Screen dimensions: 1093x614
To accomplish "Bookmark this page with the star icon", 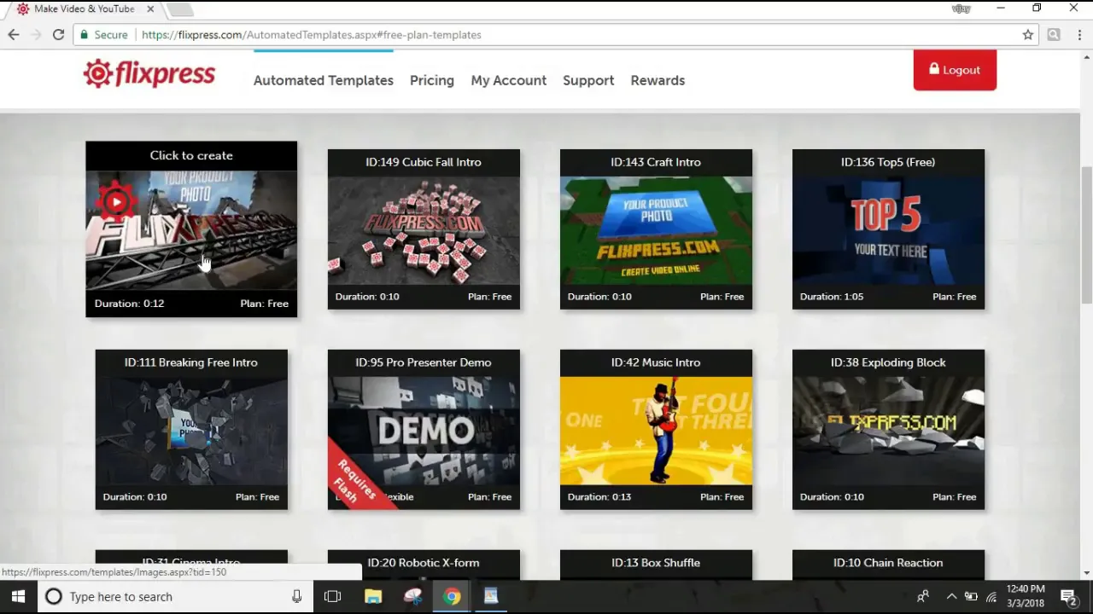I will tap(1028, 35).
